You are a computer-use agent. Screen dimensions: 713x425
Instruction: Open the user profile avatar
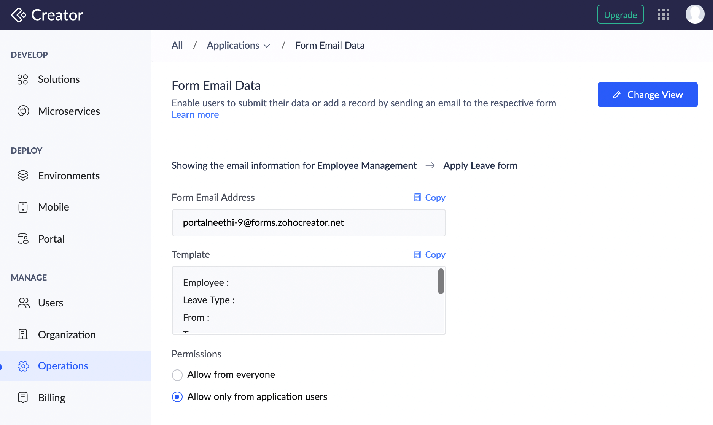tap(695, 14)
